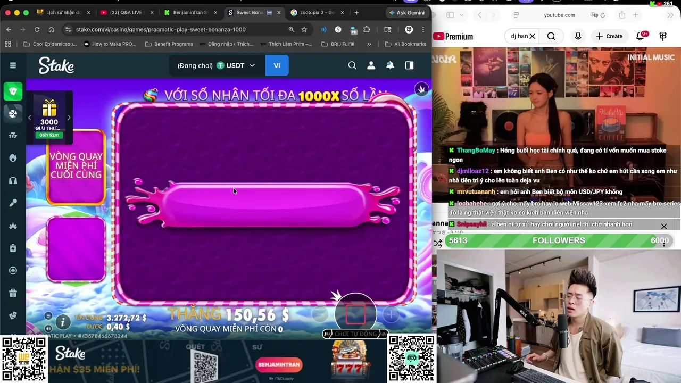Click shuffle icon beside followers bar
Screen dimensions: 681x383
point(438,243)
